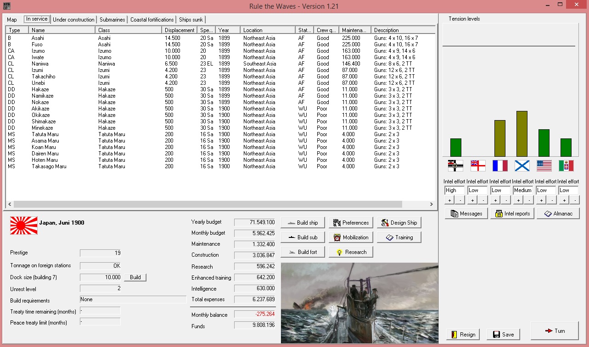Click the submarine painting image
This screenshot has height=347, width=589.
pyautogui.click(x=359, y=303)
